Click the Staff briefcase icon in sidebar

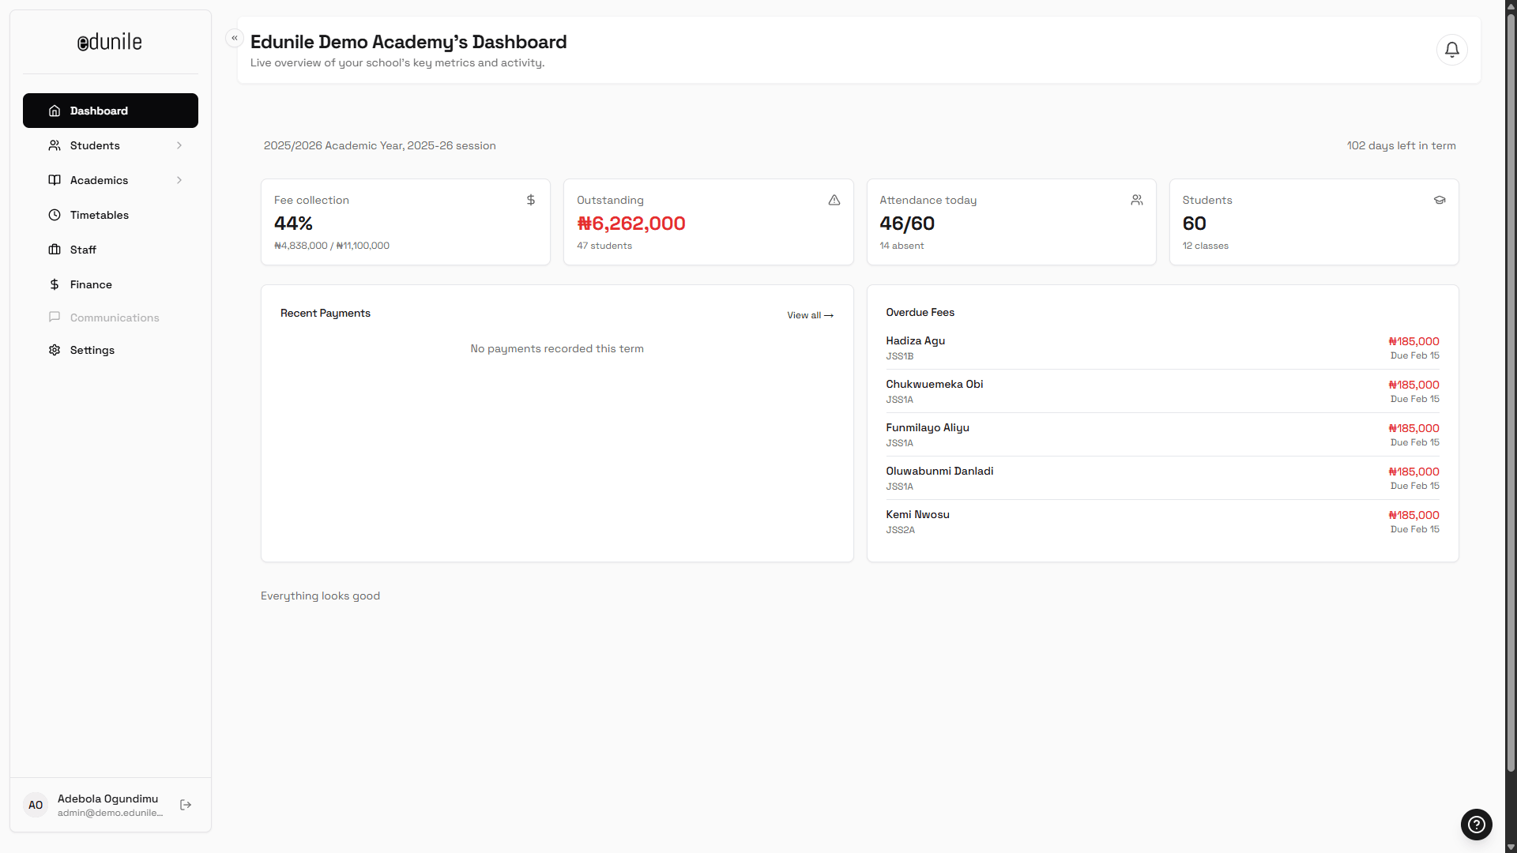54,249
